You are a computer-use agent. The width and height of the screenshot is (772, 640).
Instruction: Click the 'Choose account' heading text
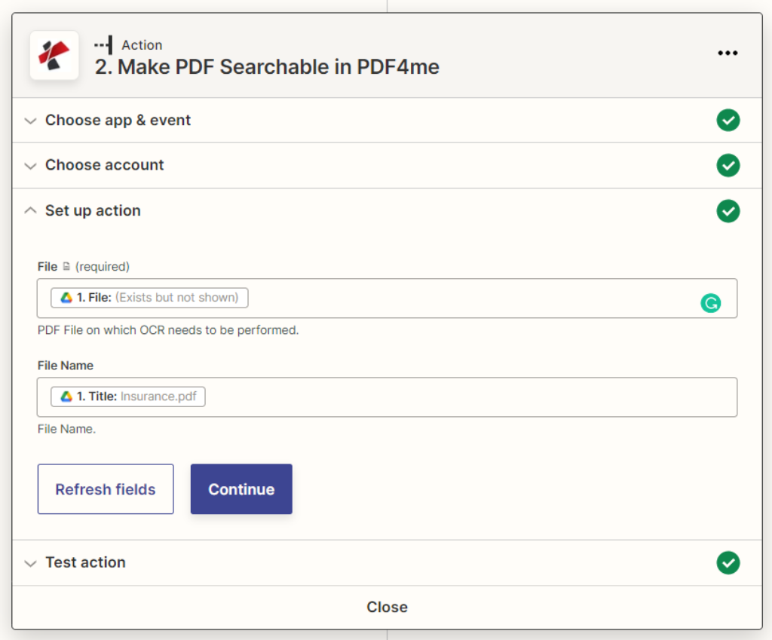point(104,165)
